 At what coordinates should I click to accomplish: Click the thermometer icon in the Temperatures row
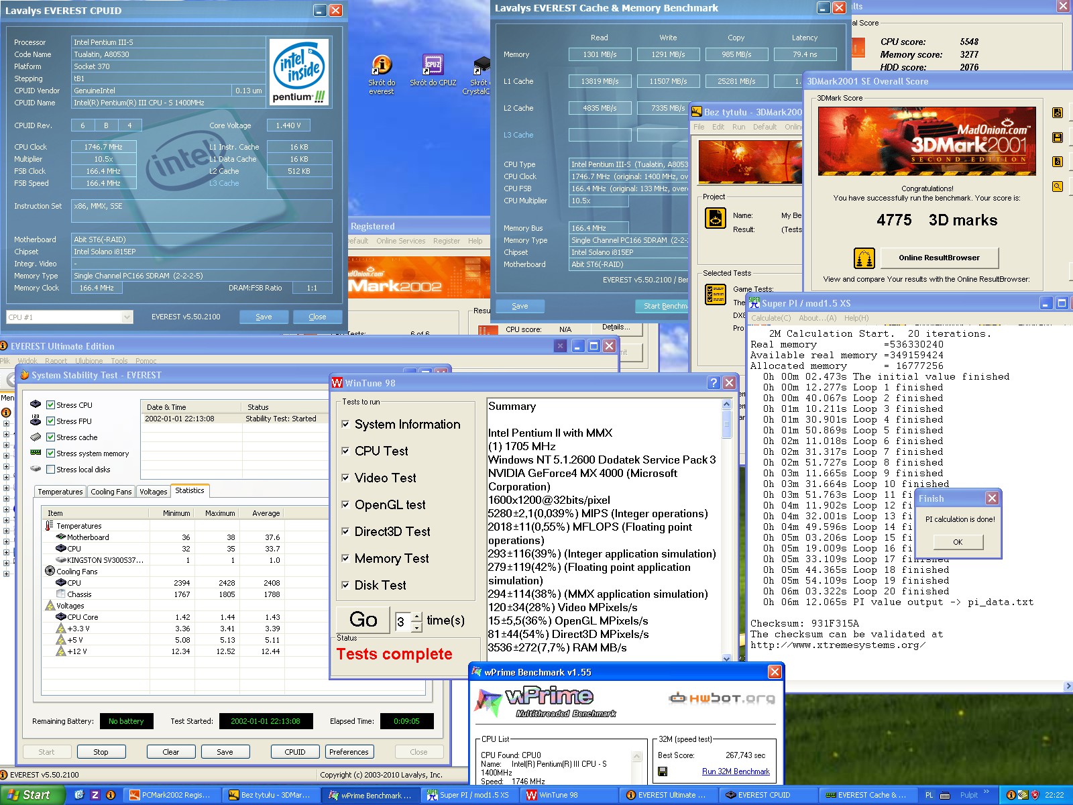tap(50, 526)
